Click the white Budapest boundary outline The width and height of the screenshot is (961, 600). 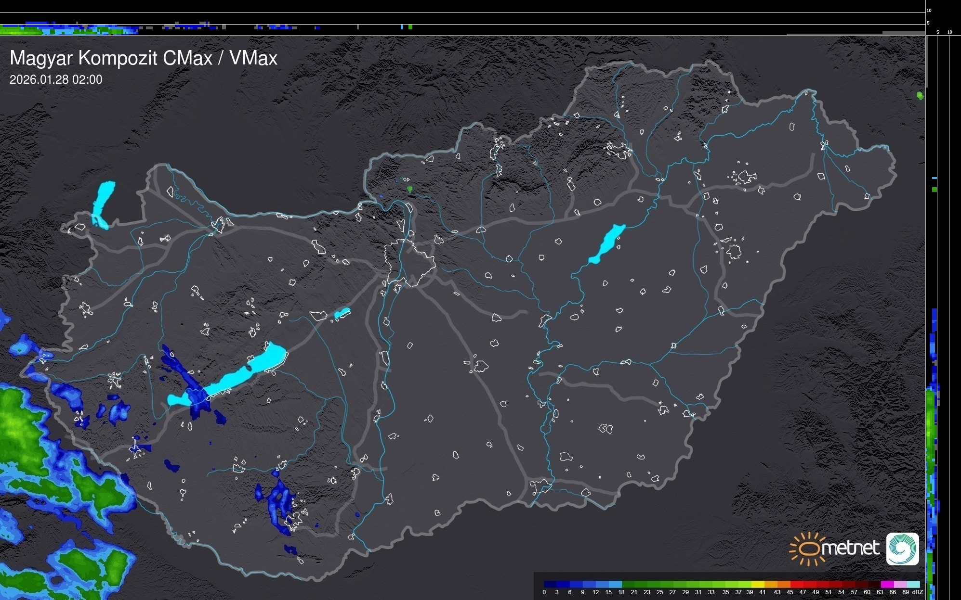(410, 262)
